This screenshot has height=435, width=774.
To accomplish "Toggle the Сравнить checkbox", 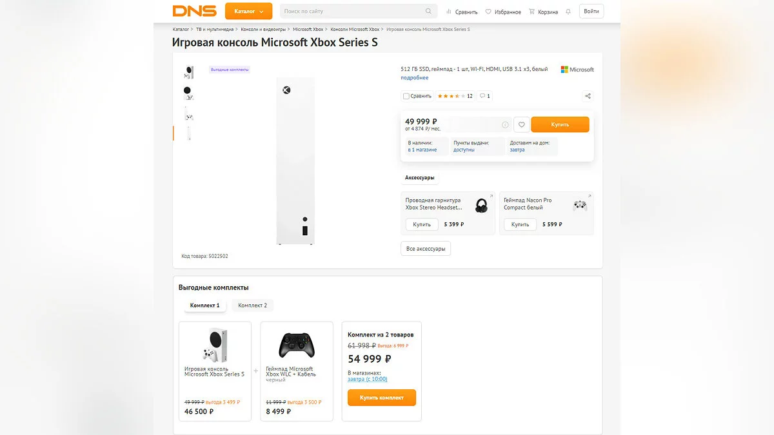I will coord(406,96).
